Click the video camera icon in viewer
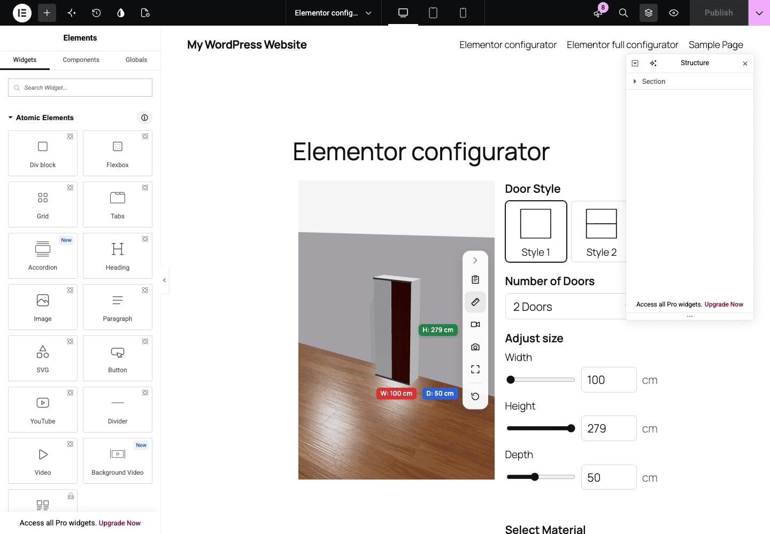This screenshot has height=534, width=770. [475, 325]
